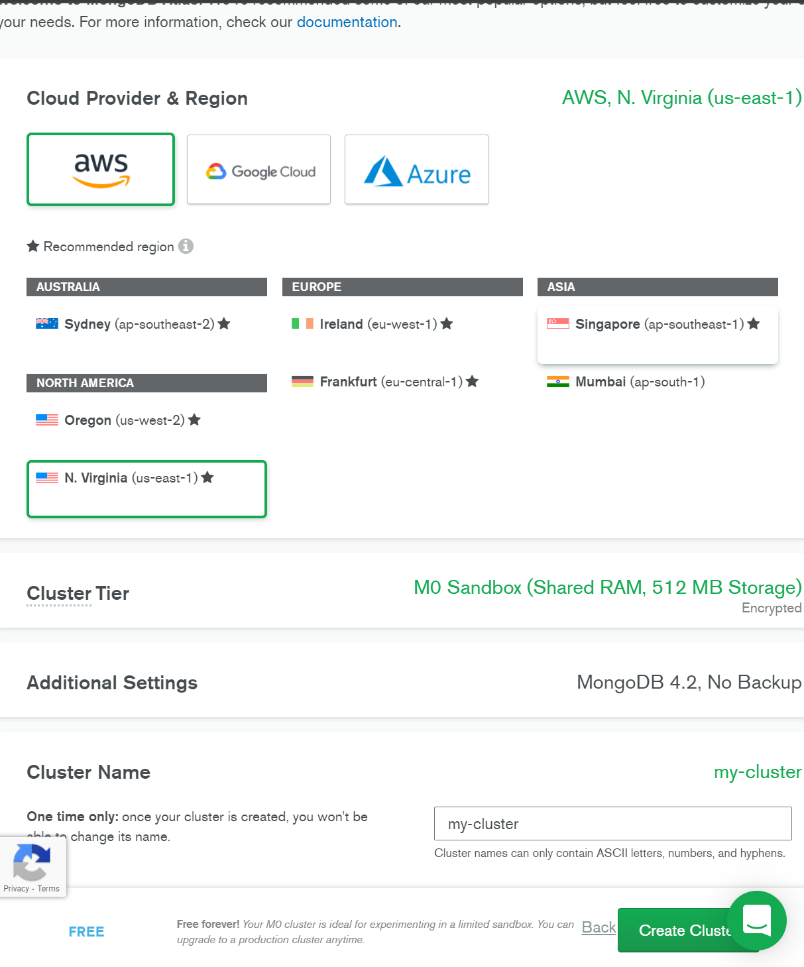The height and width of the screenshot is (967, 804).
Task: Expand the Cluster Tier section
Action: click(x=78, y=593)
